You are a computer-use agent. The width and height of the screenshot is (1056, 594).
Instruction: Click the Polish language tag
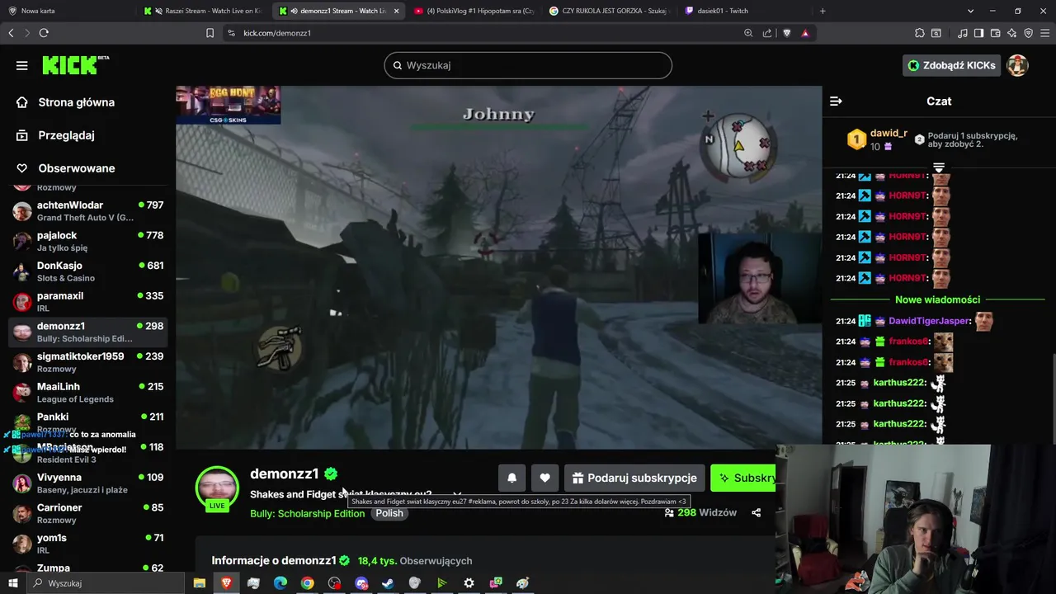coord(389,513)
